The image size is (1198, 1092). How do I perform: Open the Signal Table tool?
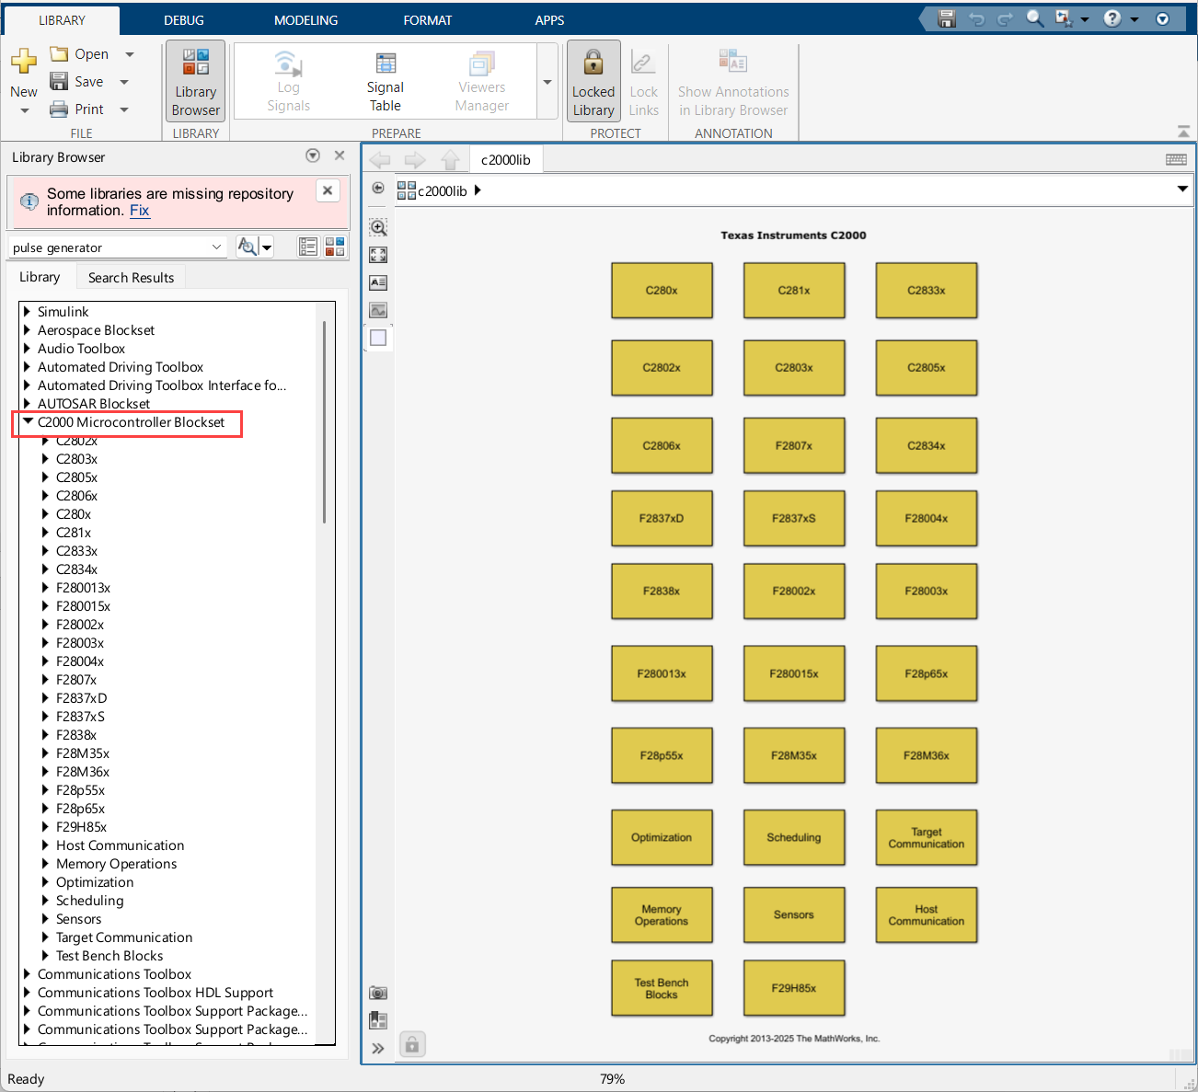coord(385,81)
